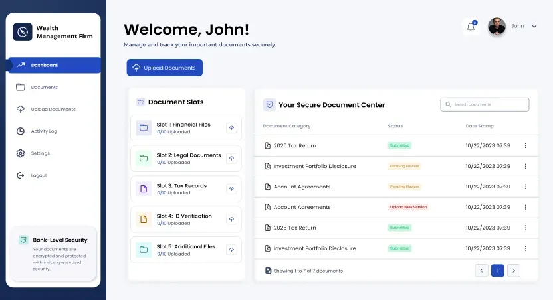Click "Showing 1 to 7 of 7 documents" text
This screenshot has height=300, width=553.
(x=308, y=271)
